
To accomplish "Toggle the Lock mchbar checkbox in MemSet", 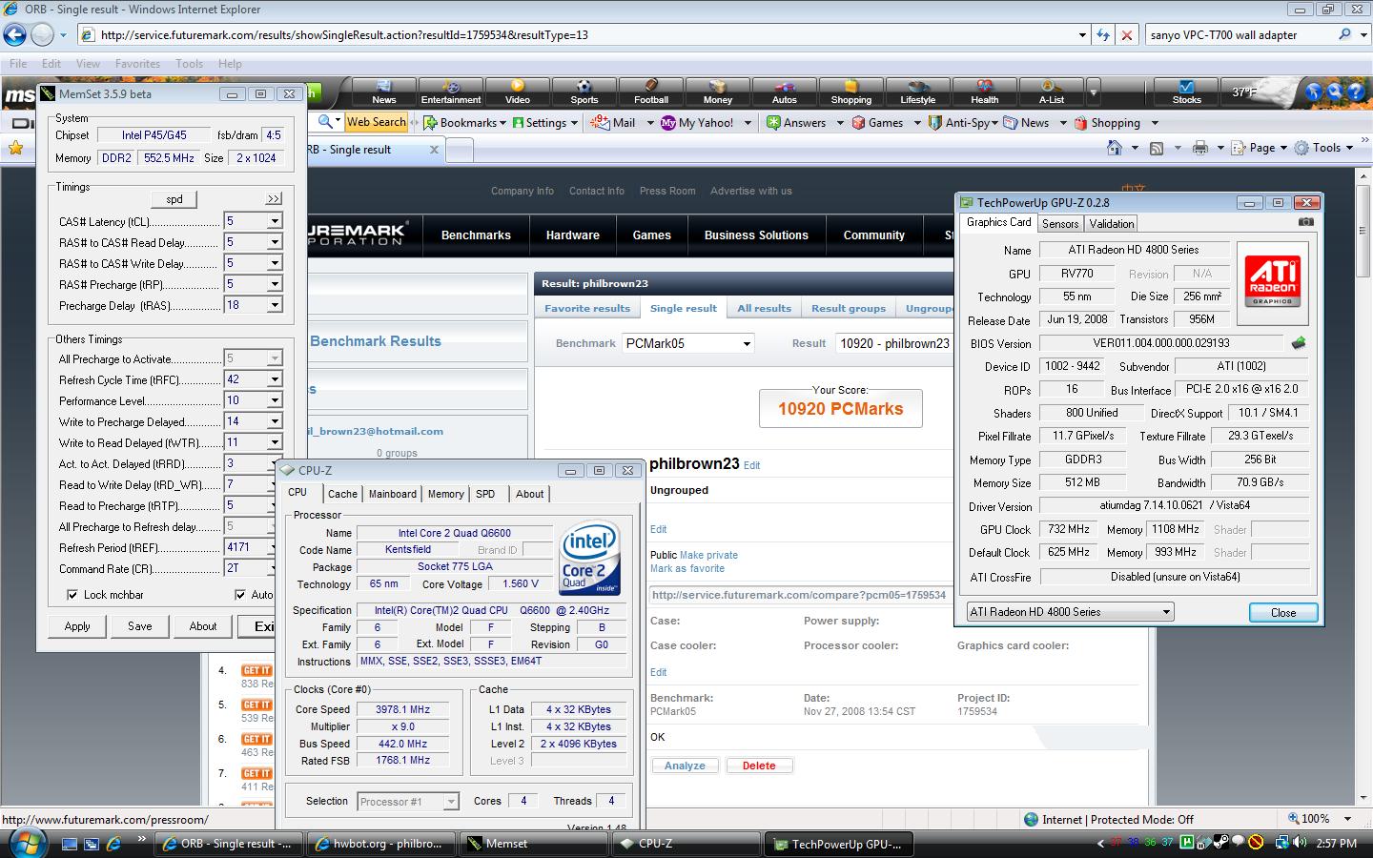I will [x=72, y=595].
